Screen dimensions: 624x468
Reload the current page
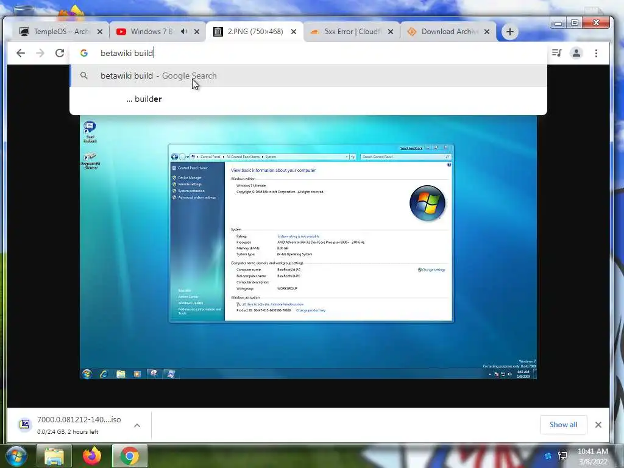pyautogui.click(x=60, y=53)
